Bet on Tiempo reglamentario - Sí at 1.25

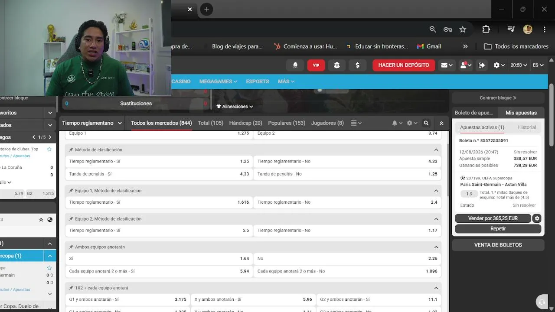159,161
